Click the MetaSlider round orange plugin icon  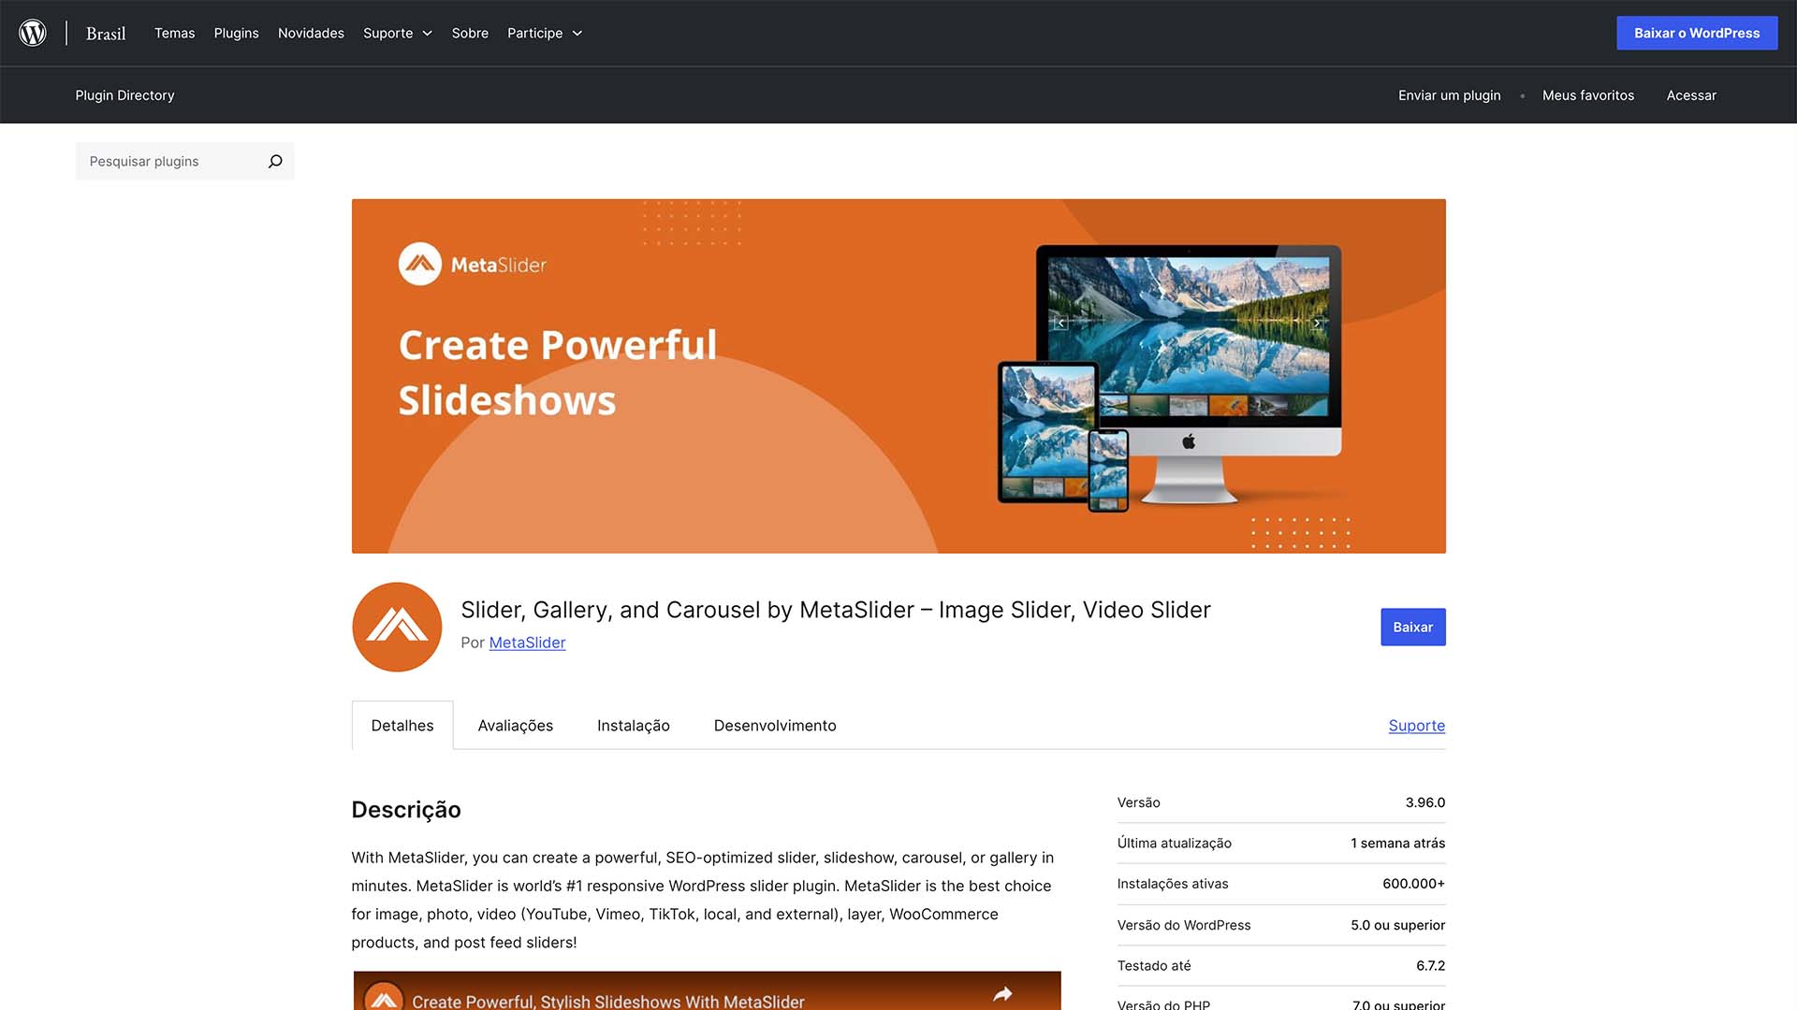pos(397,627)
